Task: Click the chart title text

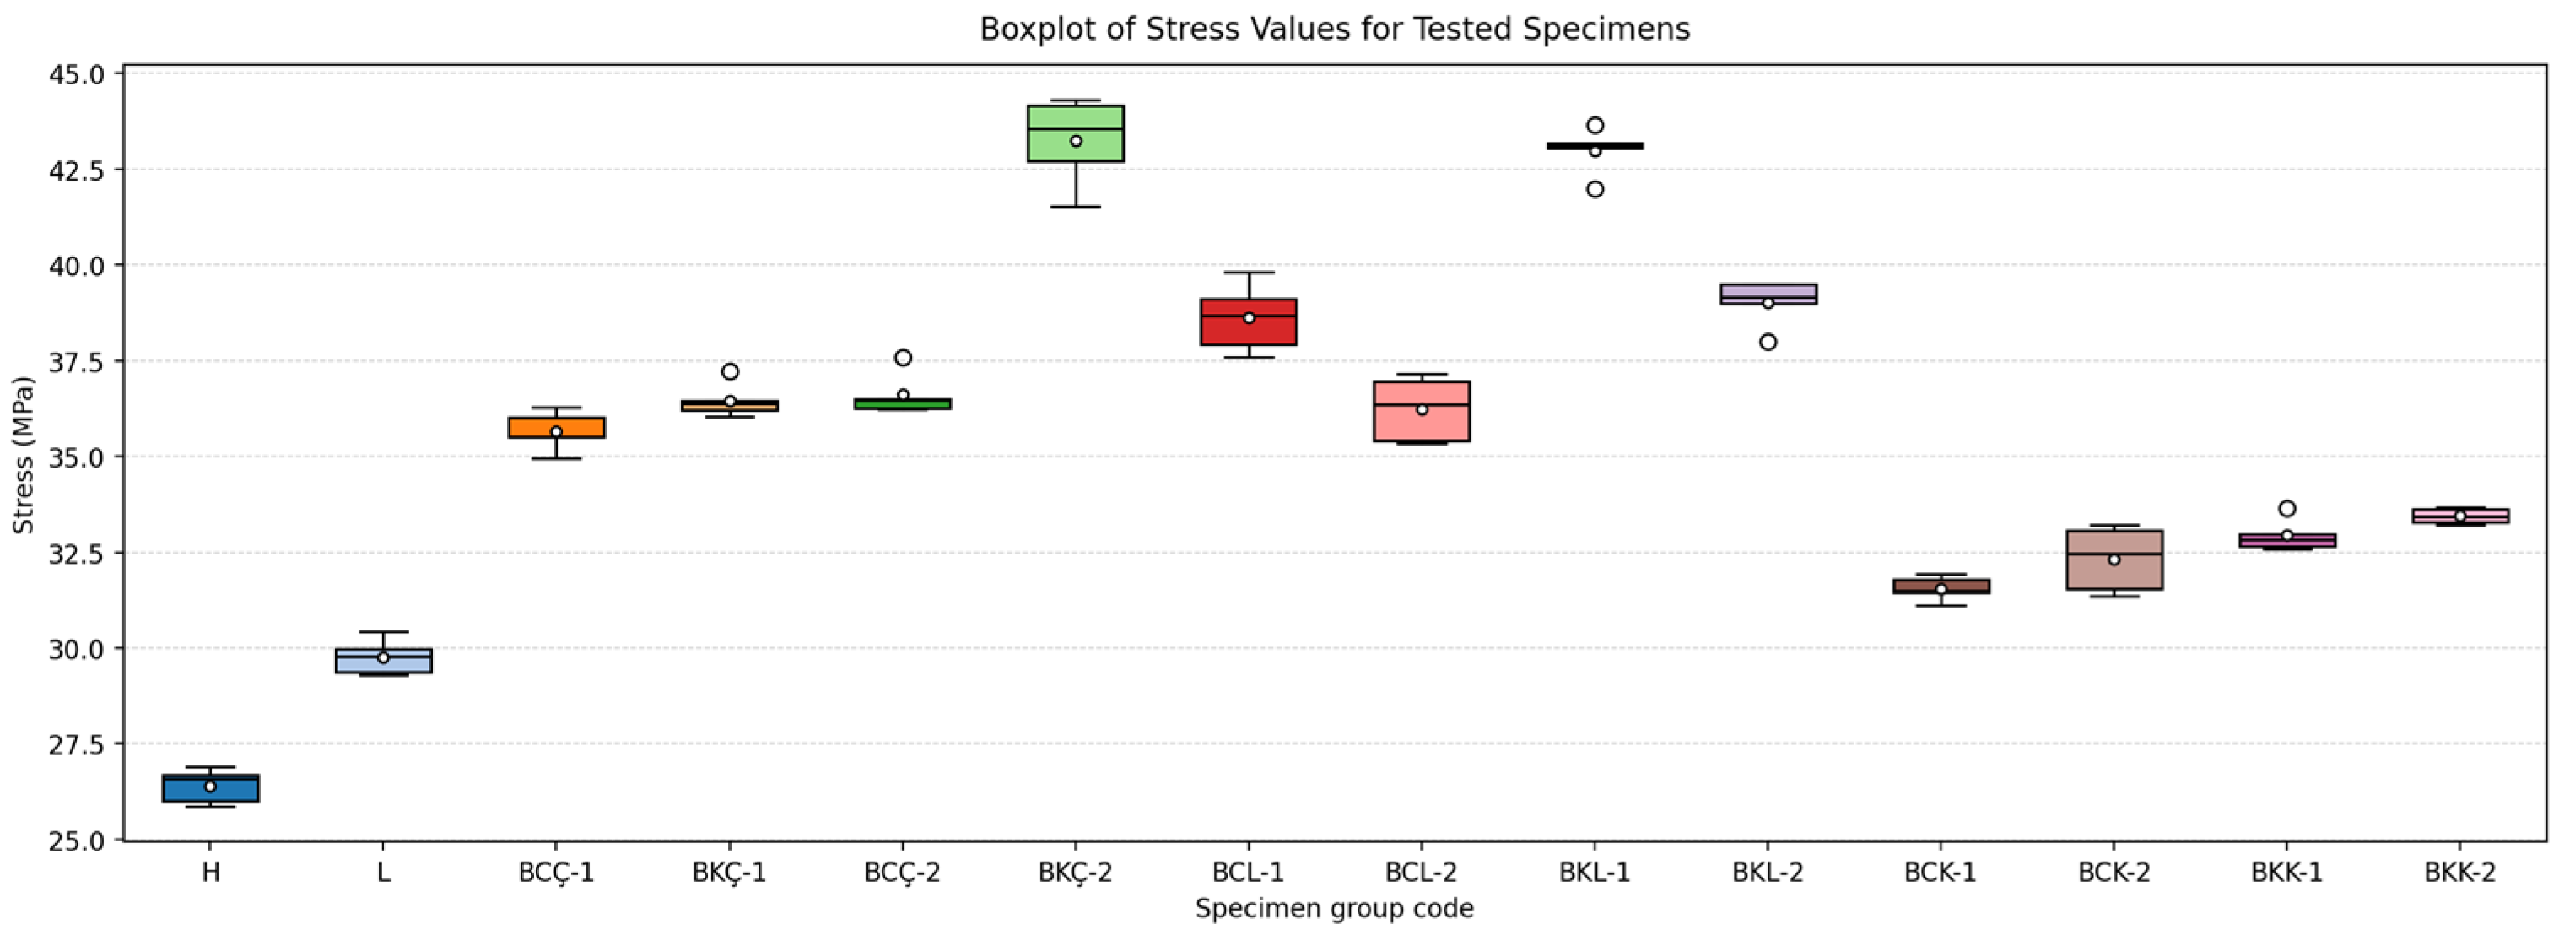Action: pyautogui.click(x=1334, y=29)
